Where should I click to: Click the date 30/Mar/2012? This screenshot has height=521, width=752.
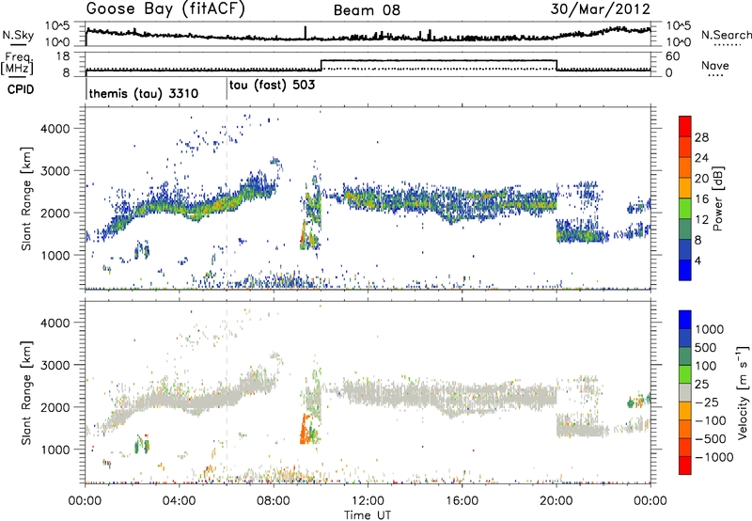[x=601, y=9]
